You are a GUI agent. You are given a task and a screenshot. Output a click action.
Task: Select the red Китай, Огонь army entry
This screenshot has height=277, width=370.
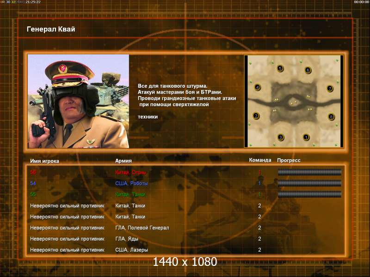(130, 172)
